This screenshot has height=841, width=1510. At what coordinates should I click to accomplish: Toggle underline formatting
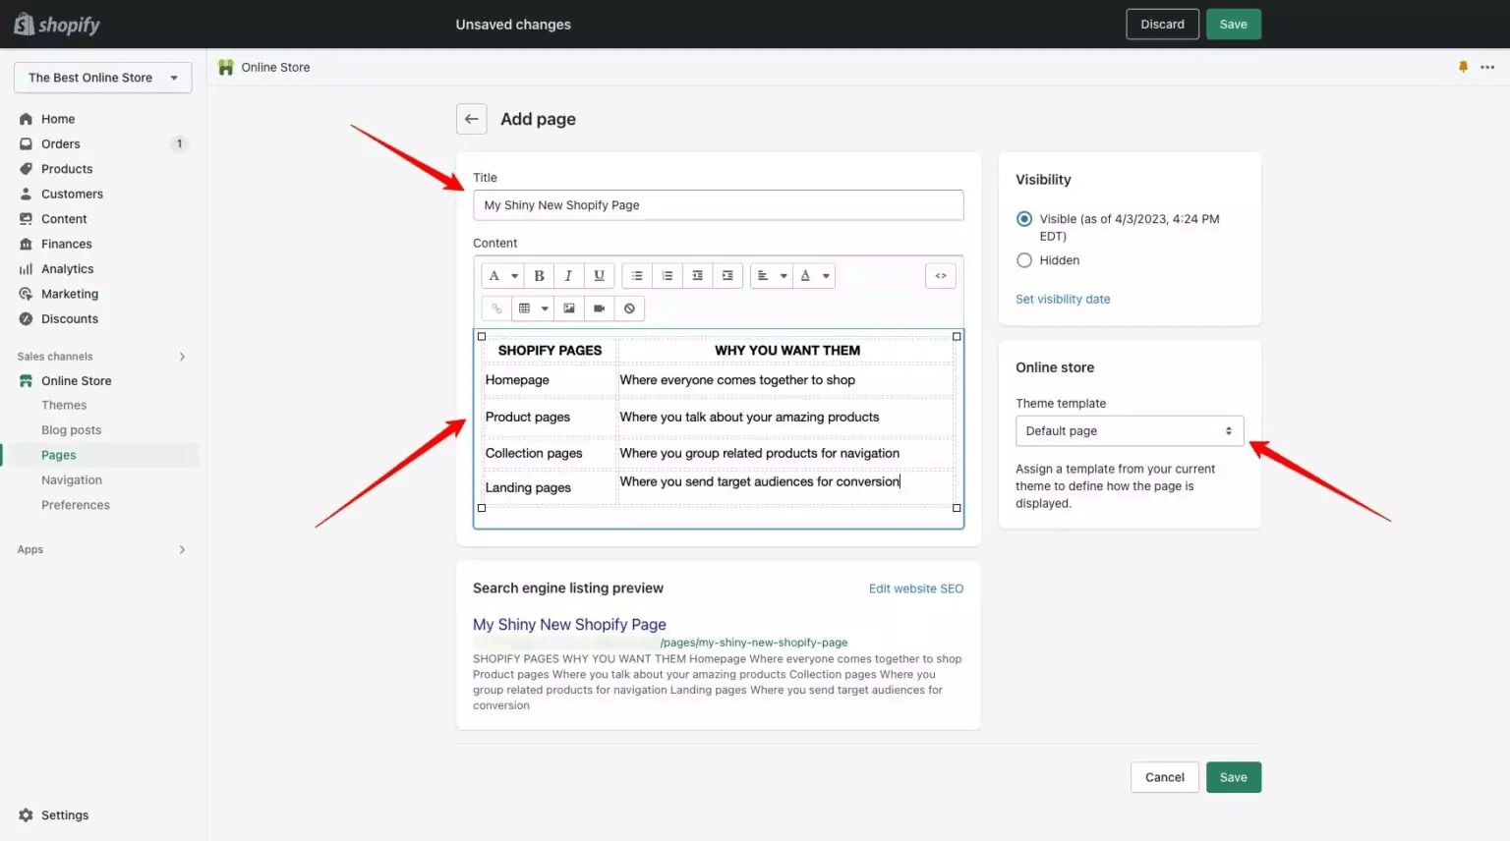tap(599, 275)
